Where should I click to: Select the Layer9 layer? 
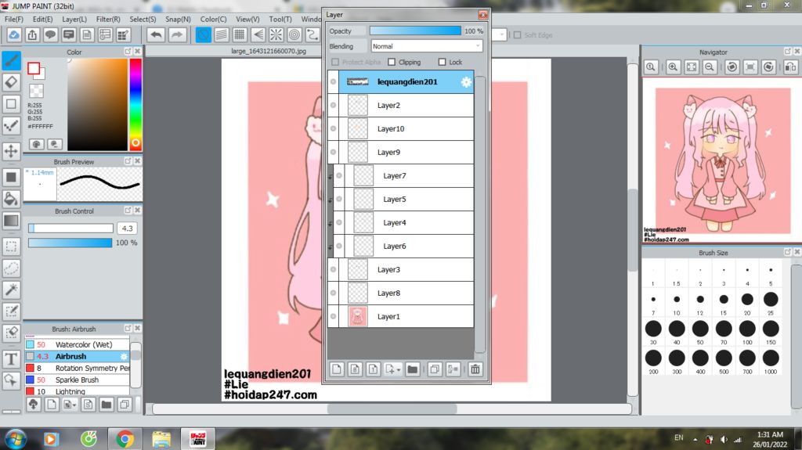(x=400, y=153)
